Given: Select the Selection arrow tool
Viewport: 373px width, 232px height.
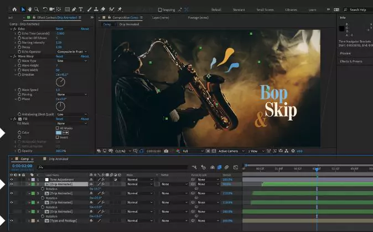Looking at the screenshot, I should tap(23, 9).
